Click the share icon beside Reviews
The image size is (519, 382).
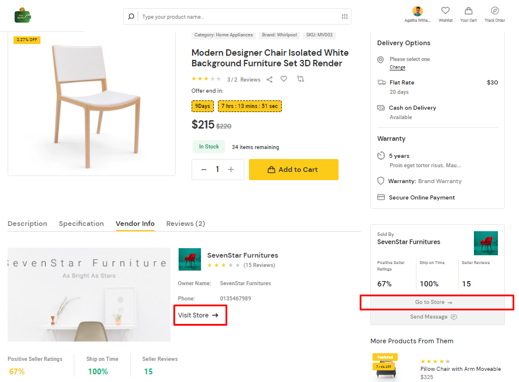click(x=269, y=79)
